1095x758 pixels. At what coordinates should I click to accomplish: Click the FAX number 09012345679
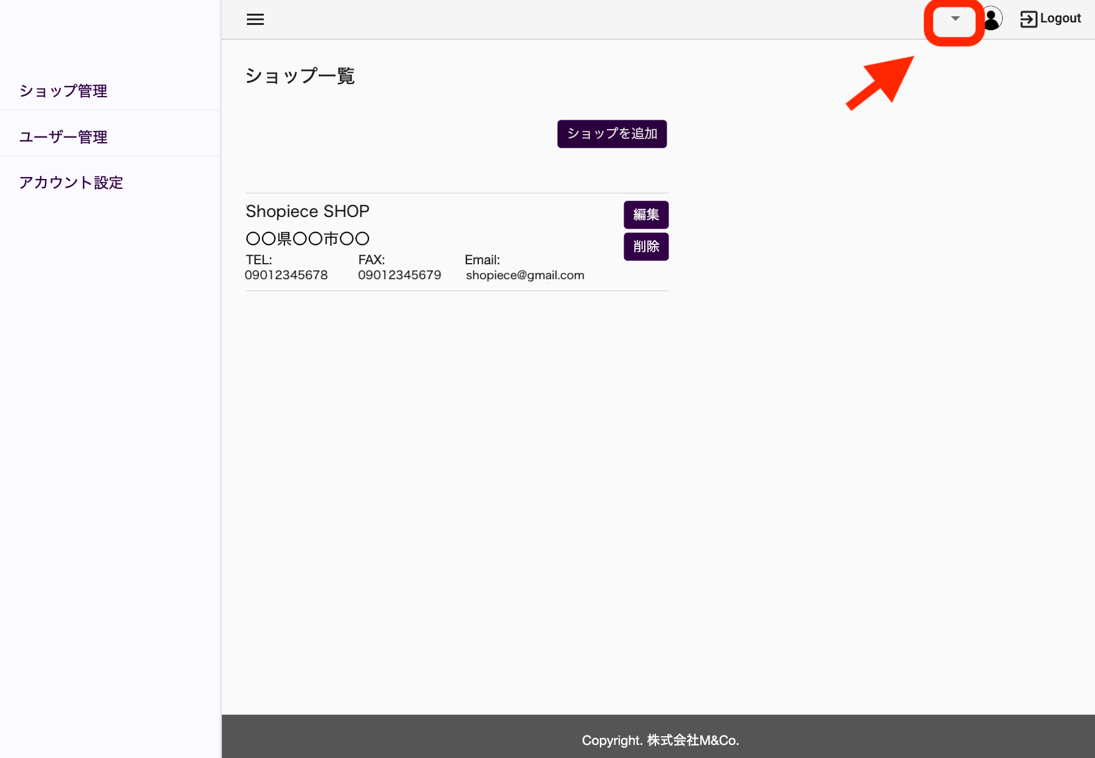[x=400, y=275]
